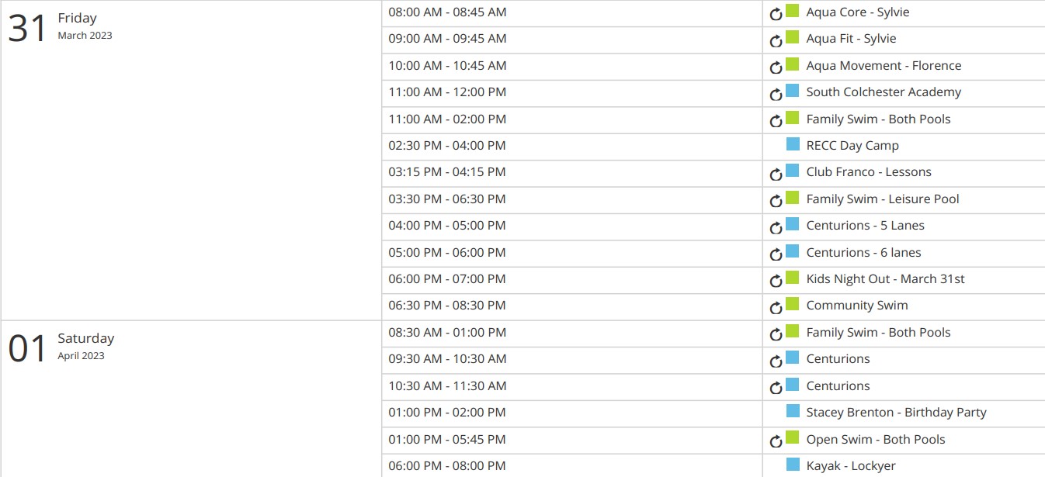Open the Centurions - 5 Lanes event
Screen dimensions: 1045x477
click(865, 226)
